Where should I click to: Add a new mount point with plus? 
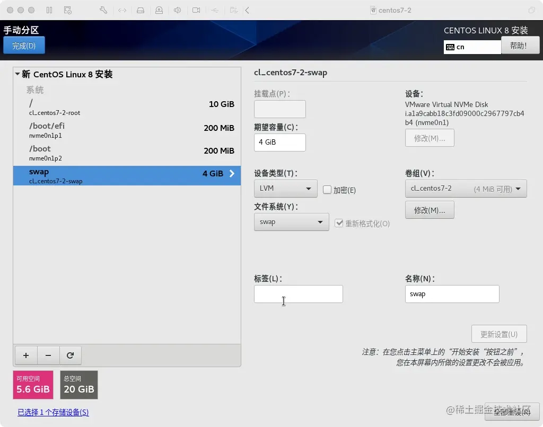coord(26,355)
